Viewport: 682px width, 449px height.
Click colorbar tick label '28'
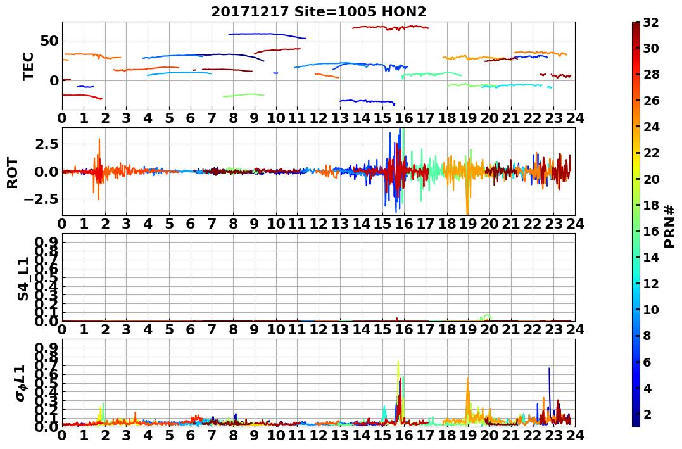(x=651, y=75)
